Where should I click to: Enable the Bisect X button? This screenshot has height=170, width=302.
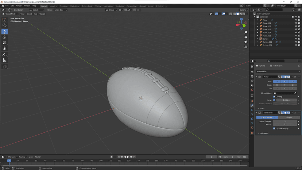tap(277, 85)
